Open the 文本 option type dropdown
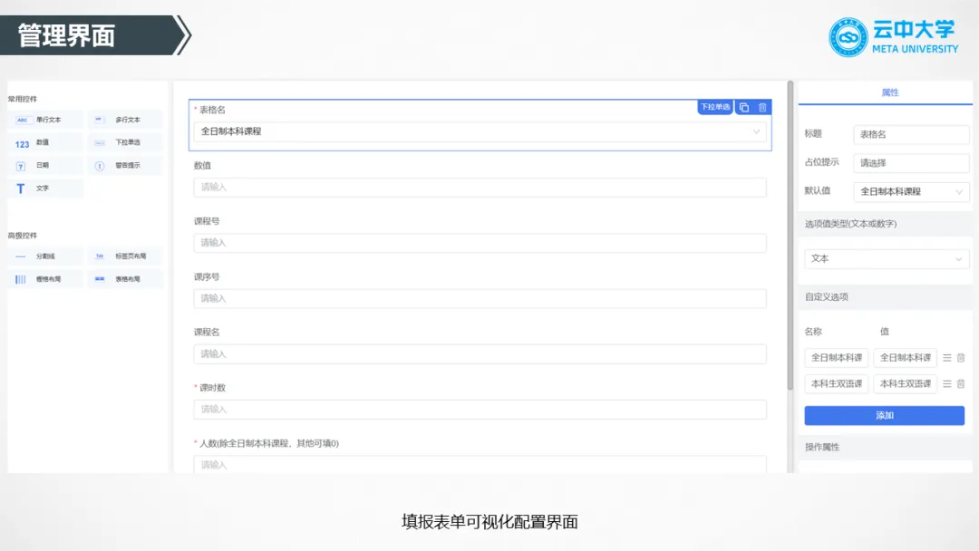Image resolution: width=979 pixels, height=551 pixels. tap(887, 258)
